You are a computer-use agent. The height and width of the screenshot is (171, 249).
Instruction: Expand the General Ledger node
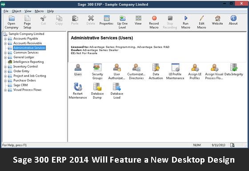tap(5, 58)
